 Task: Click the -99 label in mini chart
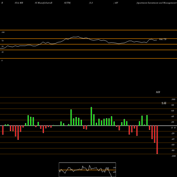tap(114, 168)
